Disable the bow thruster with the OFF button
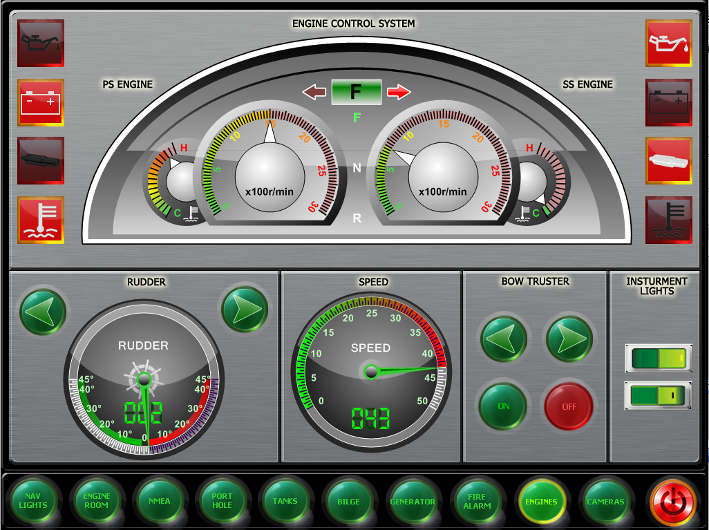 (x=568, y=406)
